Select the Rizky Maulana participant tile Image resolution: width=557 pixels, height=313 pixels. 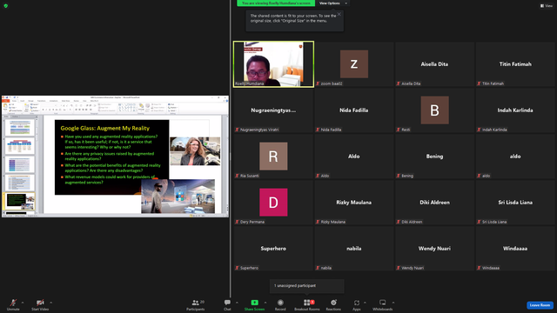[354, 203]
